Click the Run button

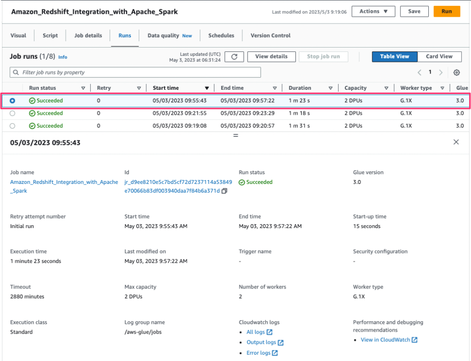(x=447, y=11)
